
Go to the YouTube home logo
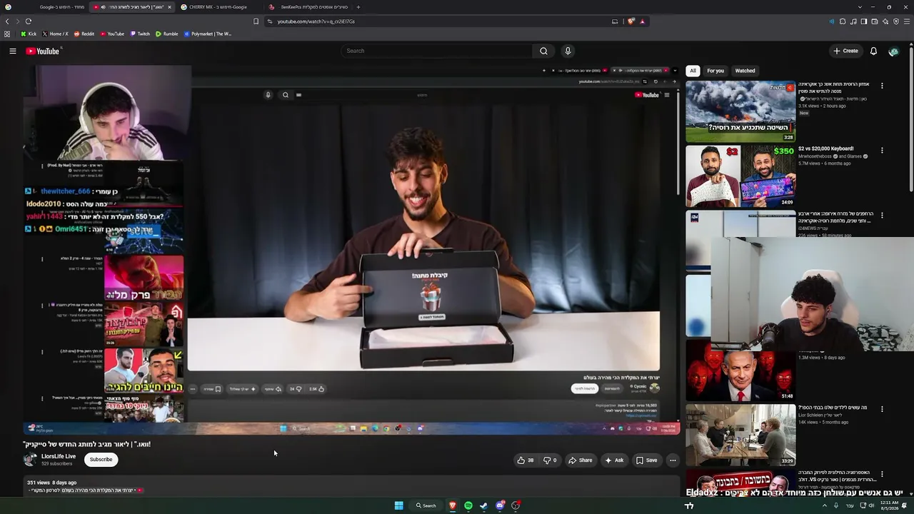[43, 51]
